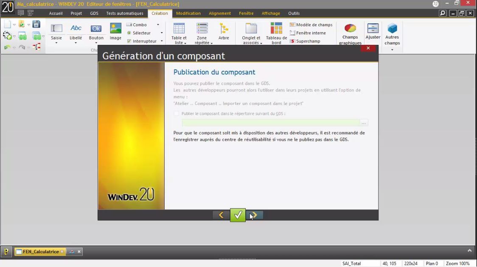Screen dimensions: 477x267
Task: Insert a Bouton control
Action: (x=96, y=32)
